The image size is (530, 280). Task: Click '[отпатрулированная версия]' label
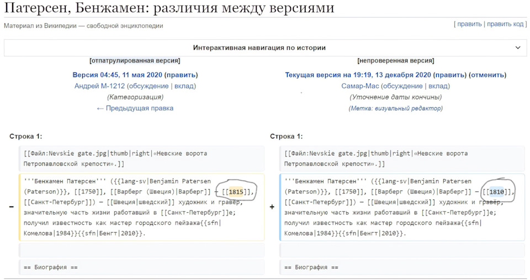coord(135,61)
